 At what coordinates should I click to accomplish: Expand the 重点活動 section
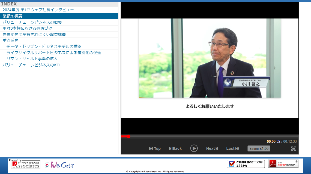click(11, 41)
